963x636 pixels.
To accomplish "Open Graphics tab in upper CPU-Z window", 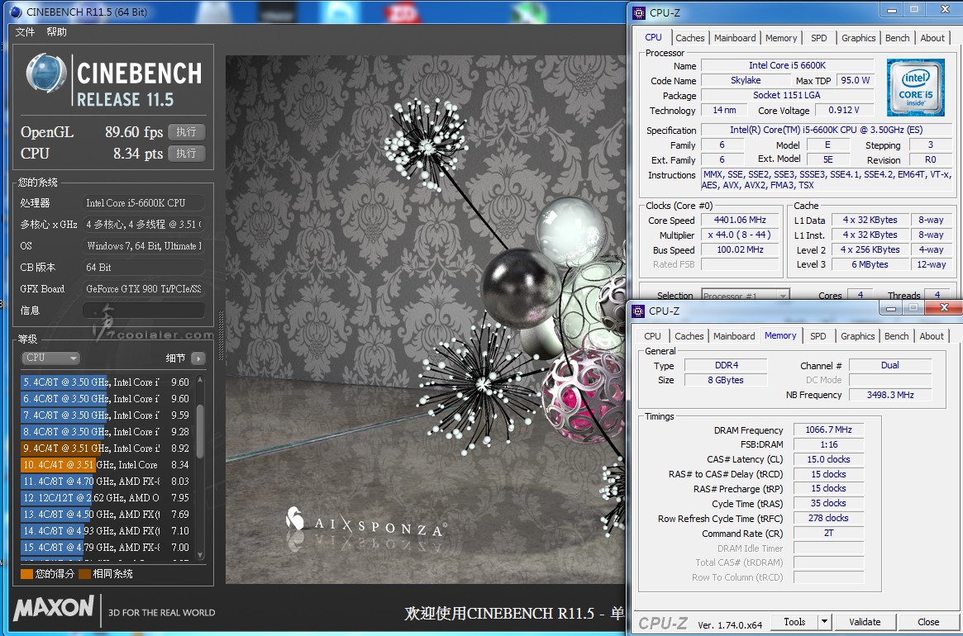I will coord(859,38).
